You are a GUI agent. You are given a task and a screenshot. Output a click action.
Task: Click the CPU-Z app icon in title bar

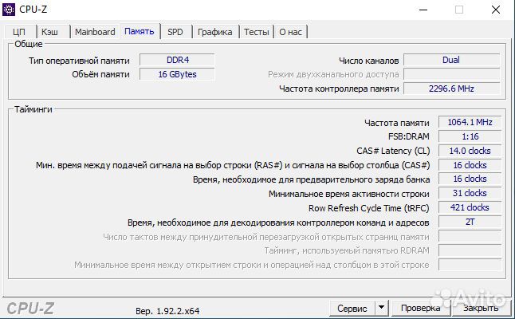[9, 10]
